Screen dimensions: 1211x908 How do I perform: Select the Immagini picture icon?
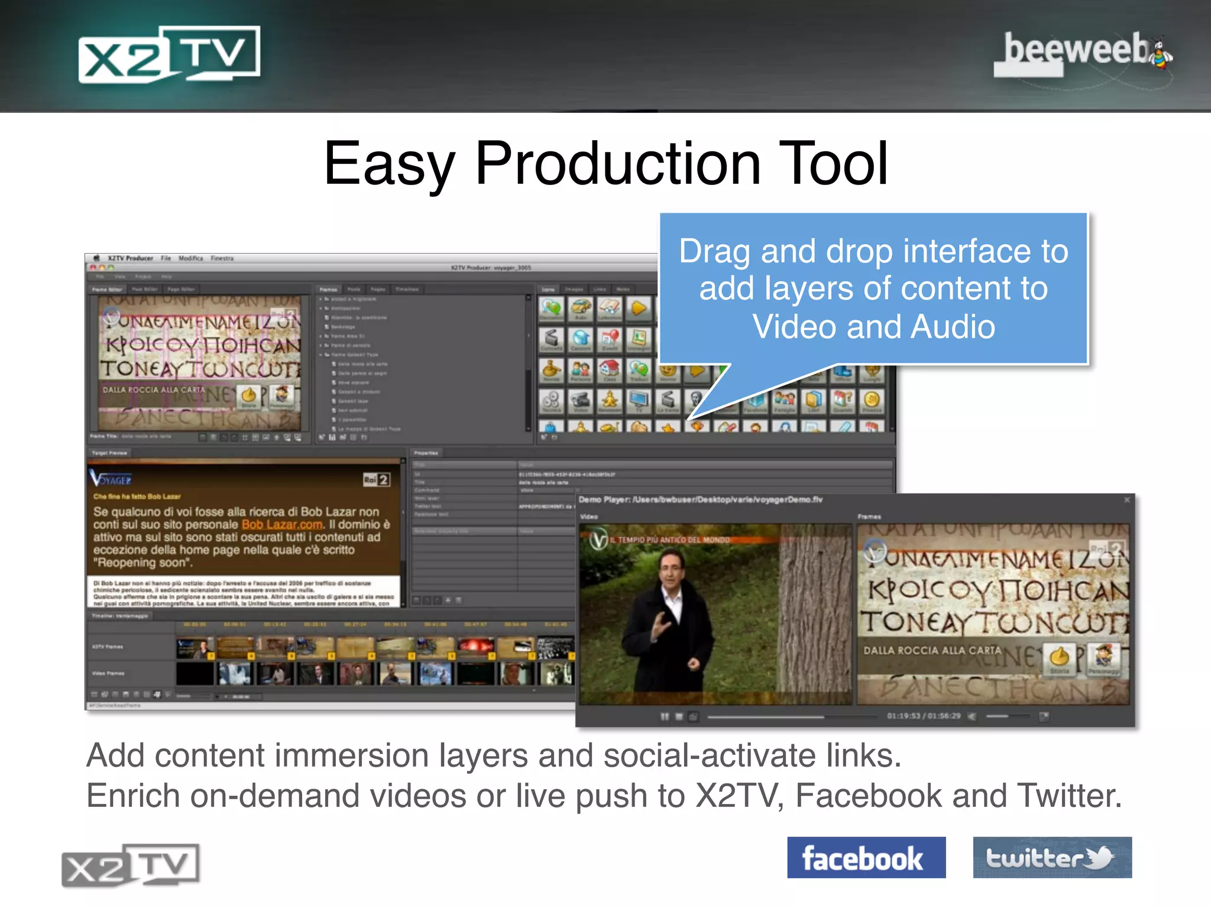click(639, 340)
